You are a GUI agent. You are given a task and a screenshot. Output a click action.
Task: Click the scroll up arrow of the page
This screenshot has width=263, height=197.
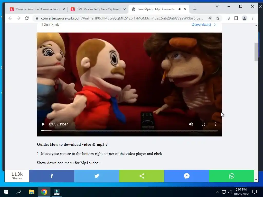256,25
